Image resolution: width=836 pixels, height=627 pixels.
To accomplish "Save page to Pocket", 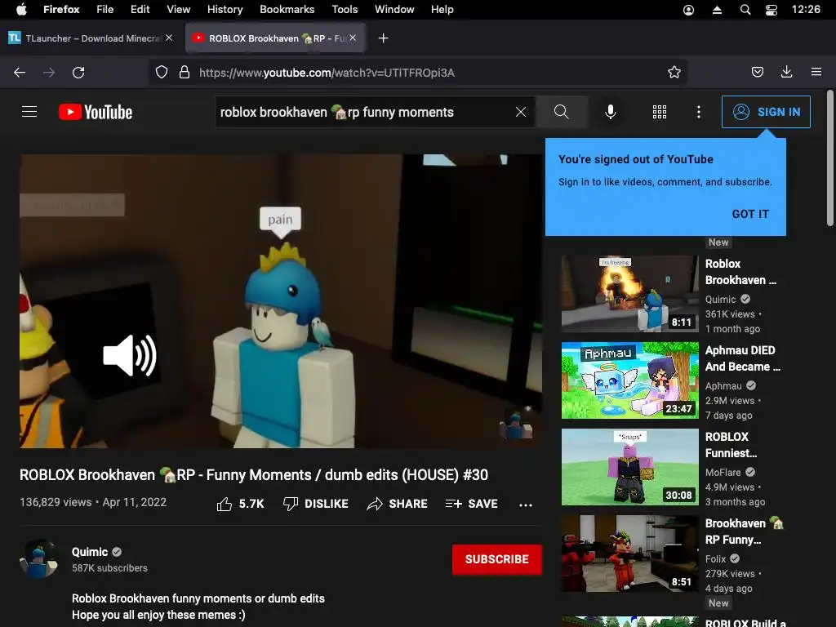I will point(757,73).
